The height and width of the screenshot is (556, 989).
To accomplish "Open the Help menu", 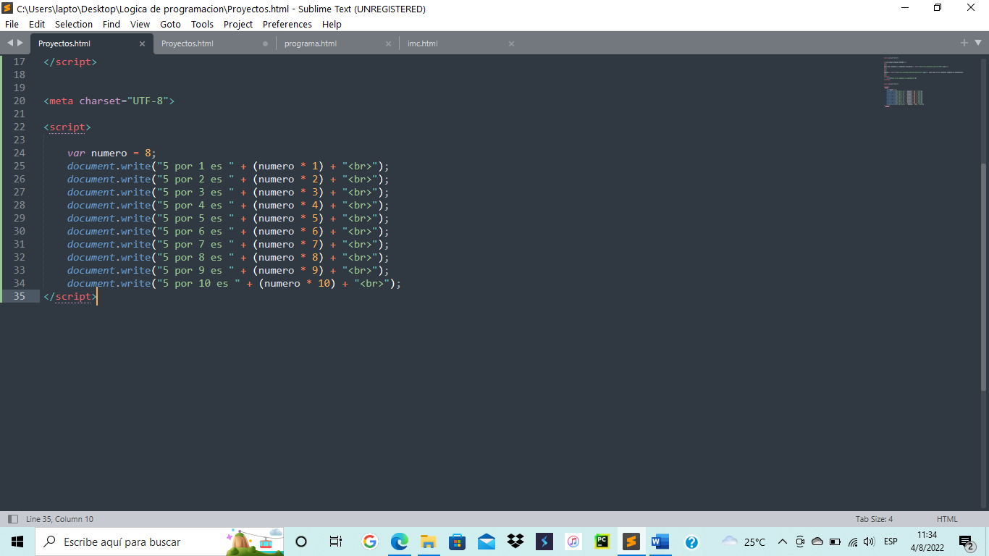I will click(x=332, y=24).
